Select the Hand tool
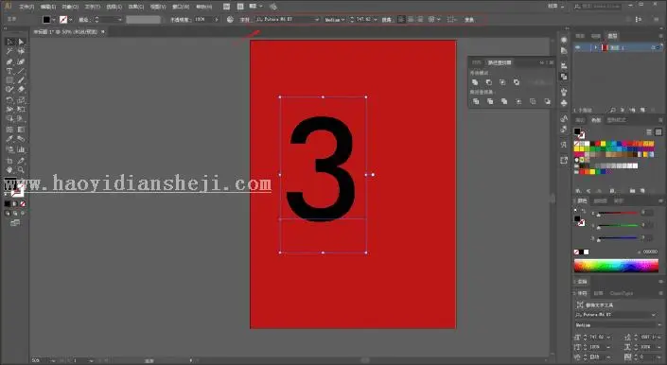667x365 pixels. click(x=10, y=170)
